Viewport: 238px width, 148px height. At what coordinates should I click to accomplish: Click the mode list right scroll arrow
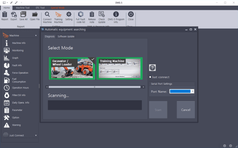pyautogui.click(x=143, y=87)
